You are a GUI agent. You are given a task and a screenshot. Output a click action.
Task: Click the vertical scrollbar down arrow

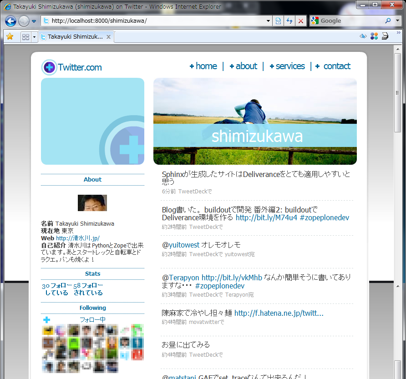(x=397, y=375)
